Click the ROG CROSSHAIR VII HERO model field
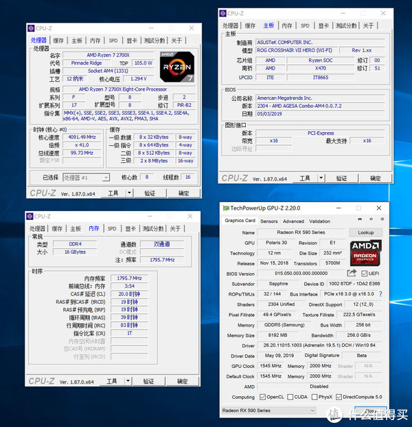 coord(297,50)
